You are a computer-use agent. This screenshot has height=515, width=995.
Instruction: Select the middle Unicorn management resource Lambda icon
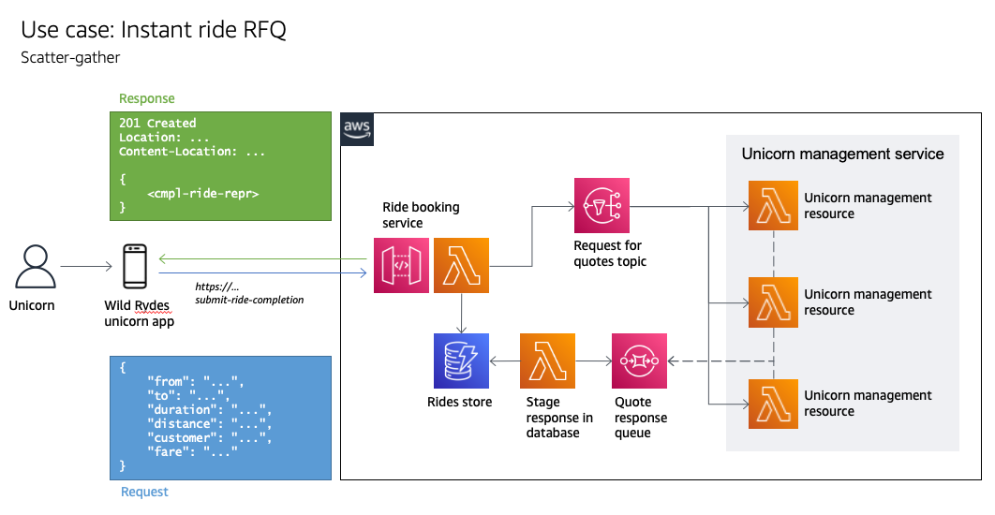coord(773,302)
